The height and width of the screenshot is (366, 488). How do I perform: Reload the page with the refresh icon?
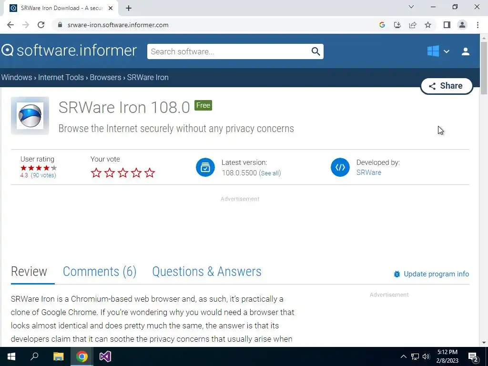pos(41,25)
